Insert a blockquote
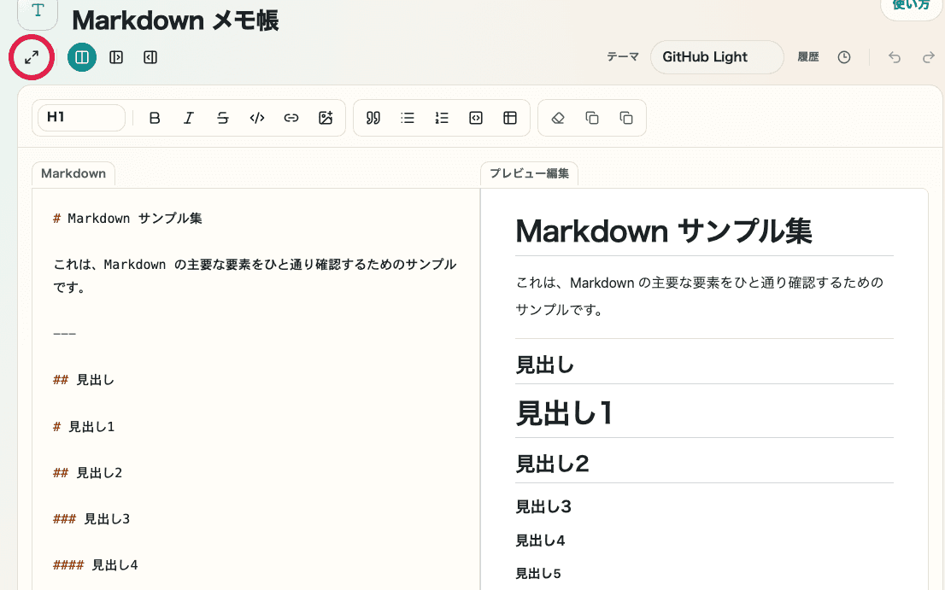Image resolution: width=945 pixels, height=590 pixels. click(x=373, y=118)
